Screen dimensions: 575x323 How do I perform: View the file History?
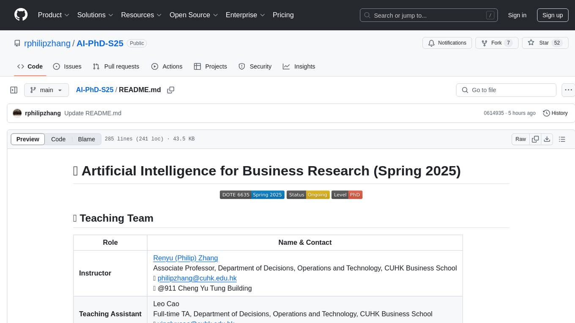pyautogui.click(x=555, y=113)
